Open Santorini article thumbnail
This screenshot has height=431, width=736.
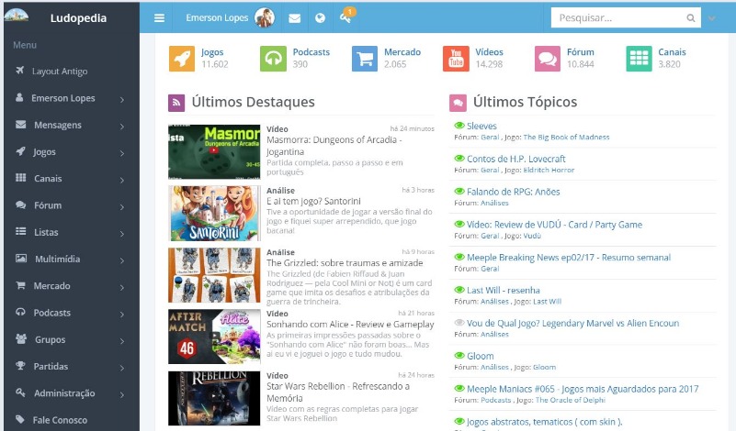pyautogui.click(x=214, y=213)
